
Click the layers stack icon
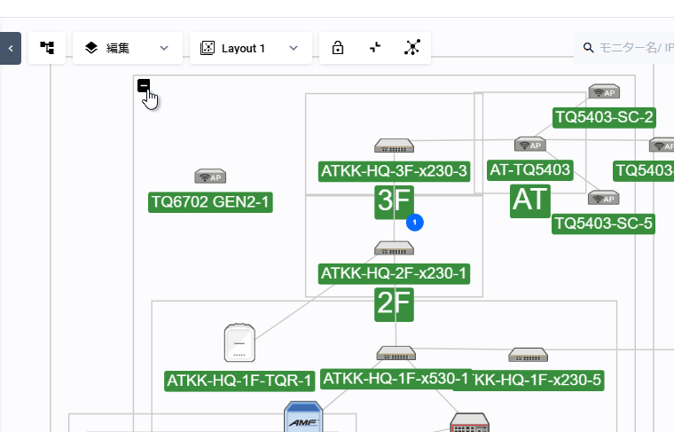(91, 48)
